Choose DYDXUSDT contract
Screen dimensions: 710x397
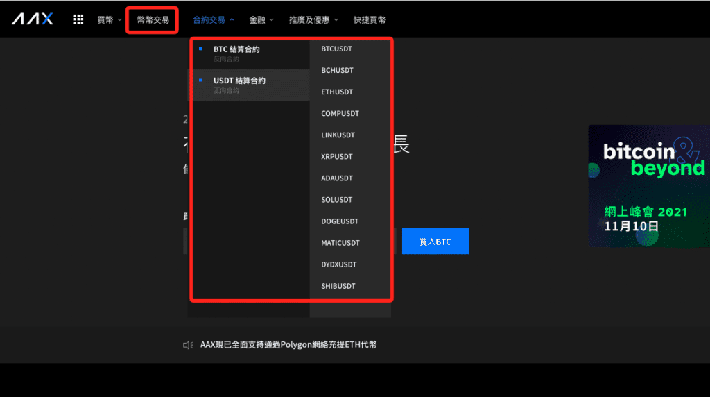338,264
